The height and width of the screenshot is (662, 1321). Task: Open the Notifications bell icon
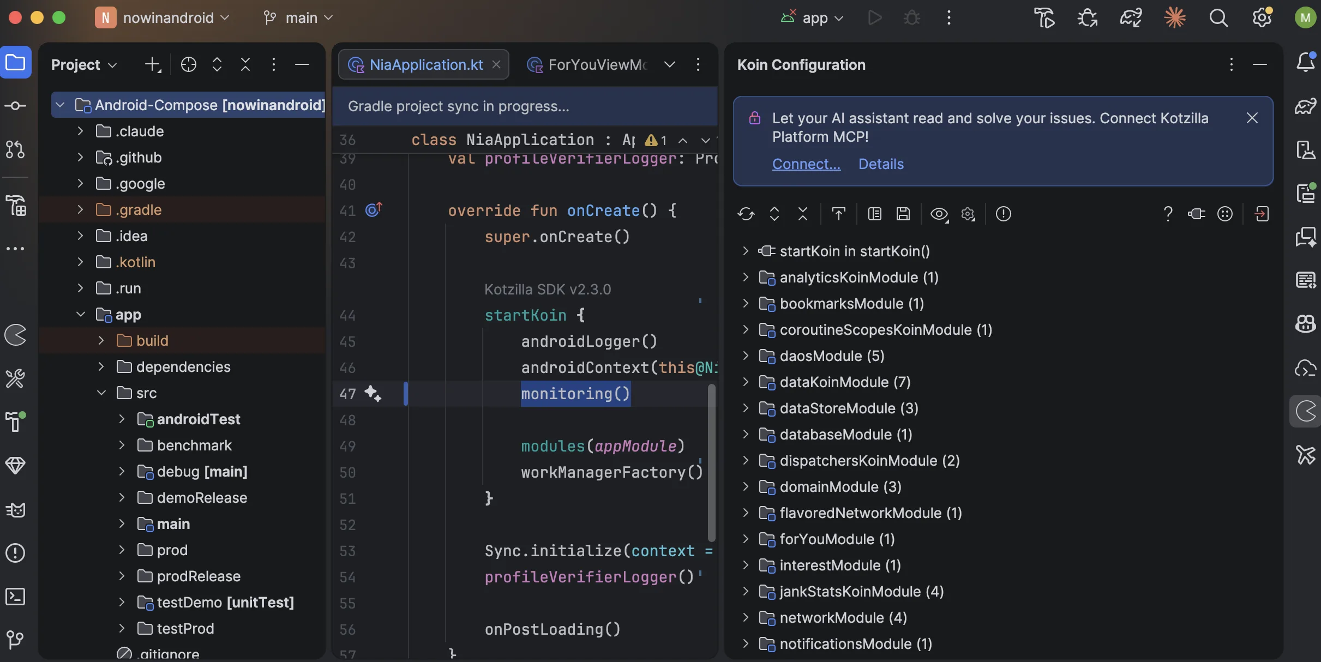(1306, 62)
